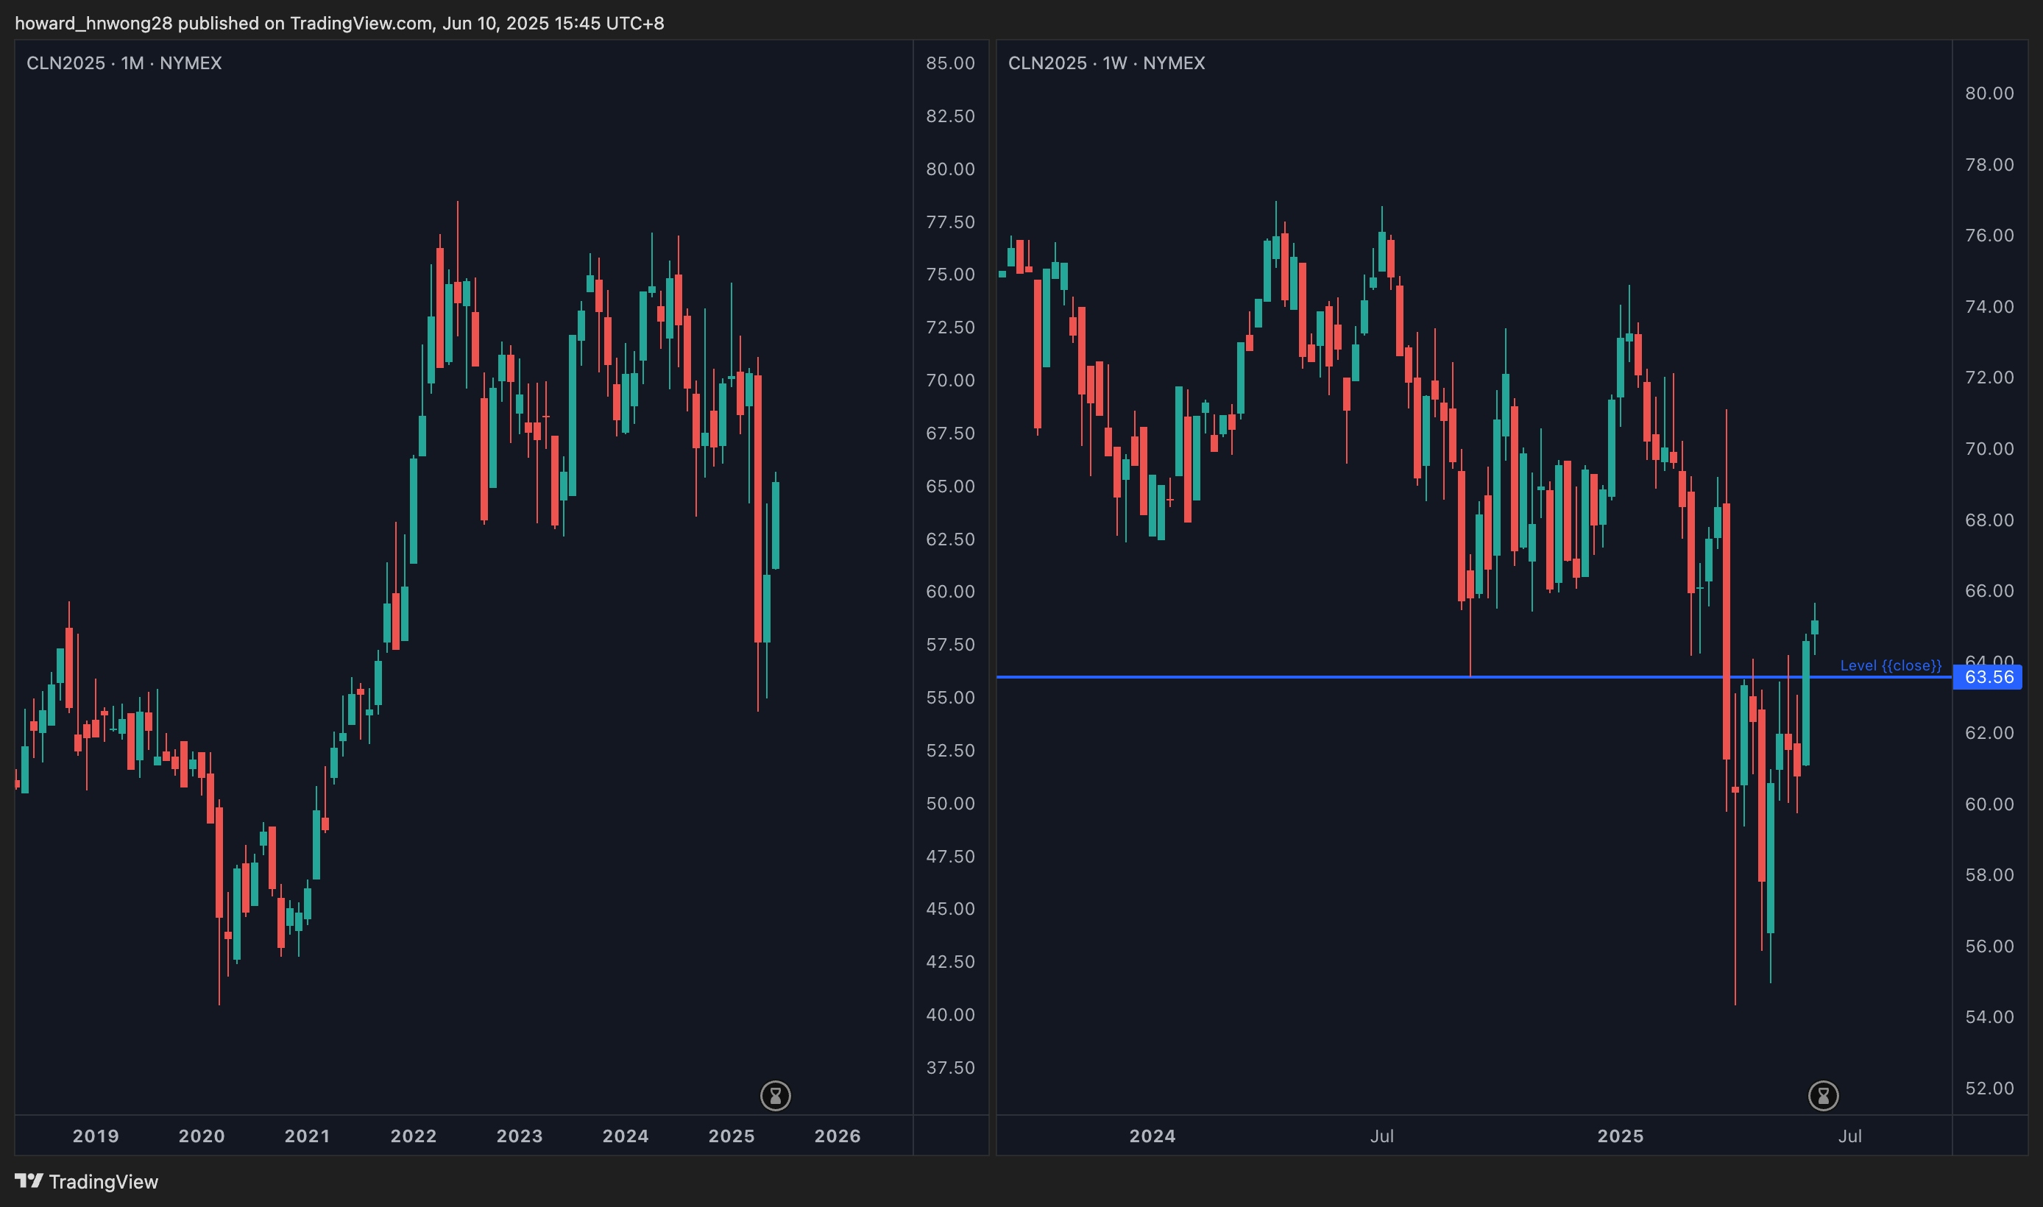Click the 2025 label on the weekly time axis

tap(1620, 1136)
